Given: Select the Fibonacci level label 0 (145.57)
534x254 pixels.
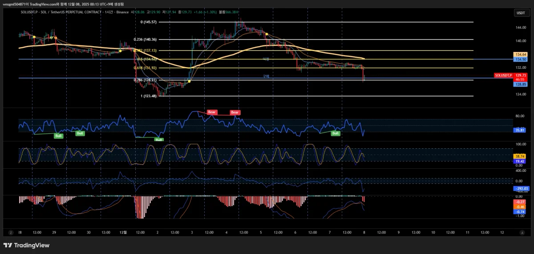Looking at the screenshot, I should [x=148, y=22].
